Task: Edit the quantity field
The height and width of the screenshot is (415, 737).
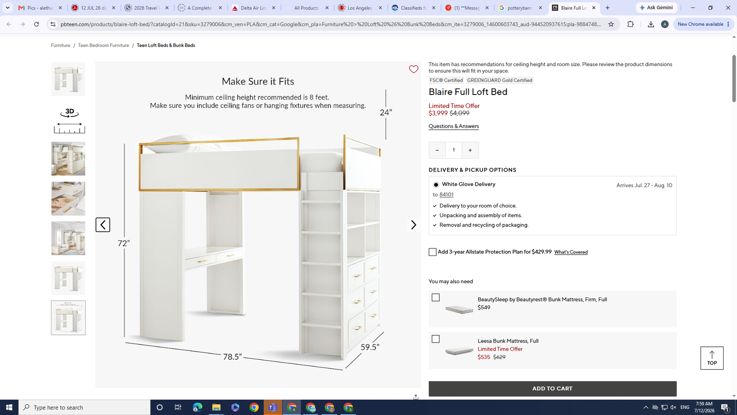Action: [x=454, y=150]
